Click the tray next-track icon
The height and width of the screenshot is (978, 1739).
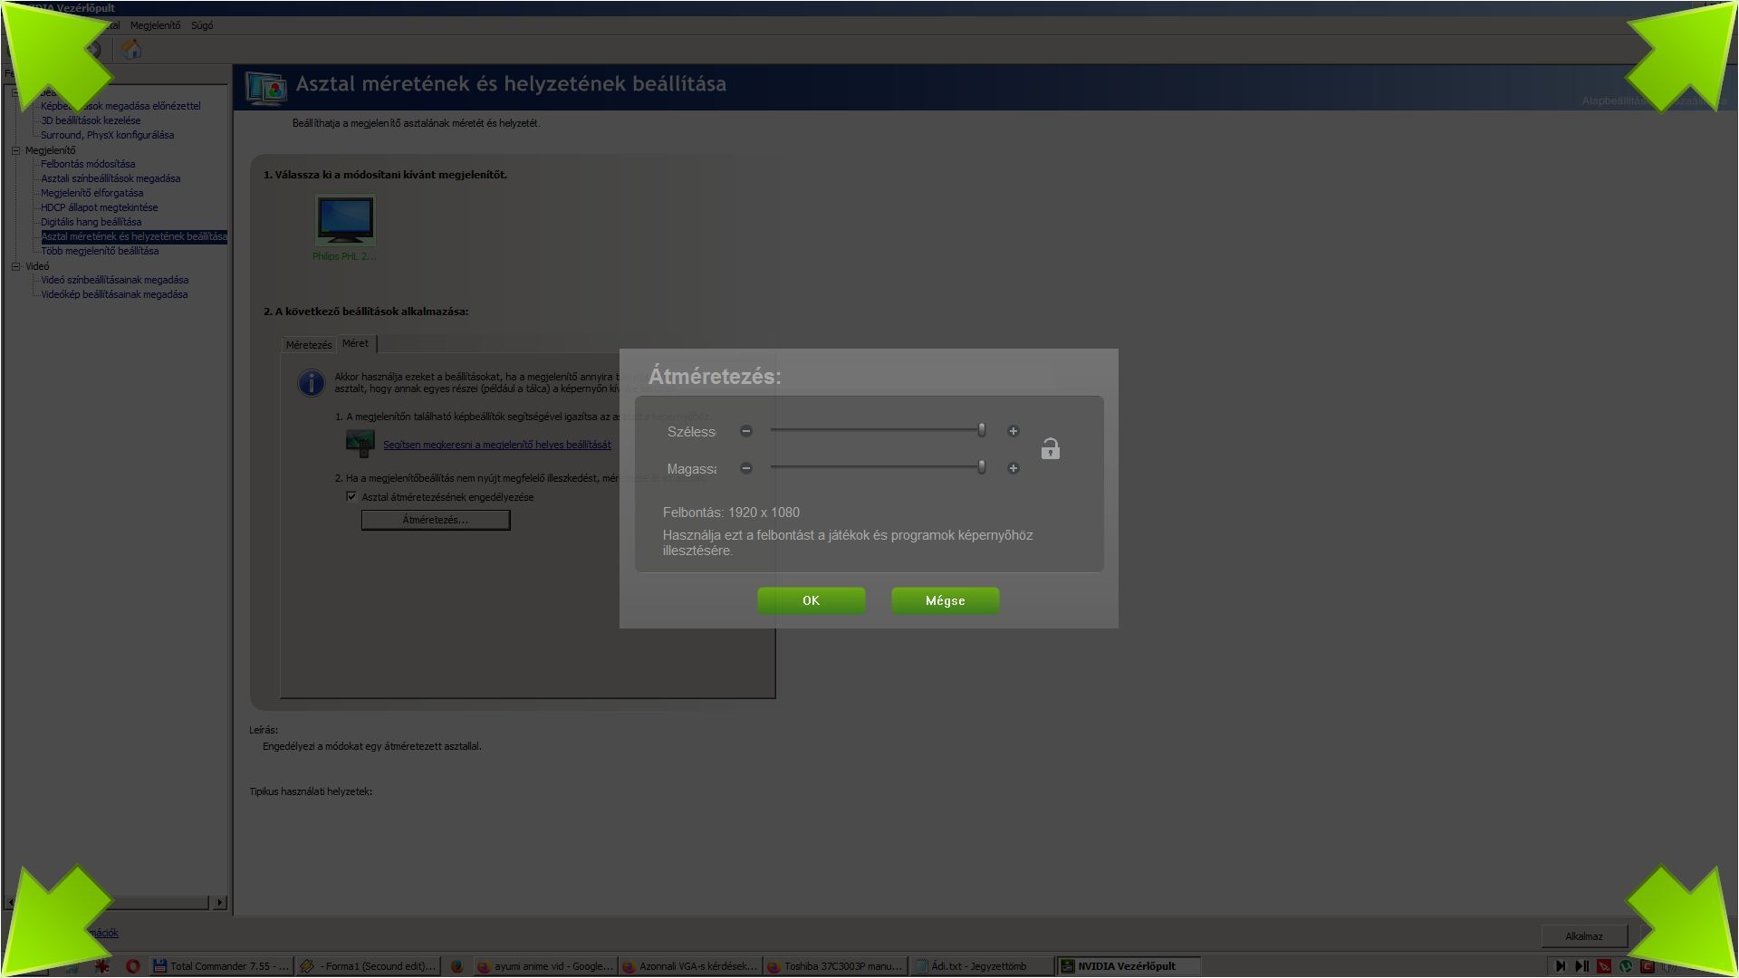pos(1560,966)
